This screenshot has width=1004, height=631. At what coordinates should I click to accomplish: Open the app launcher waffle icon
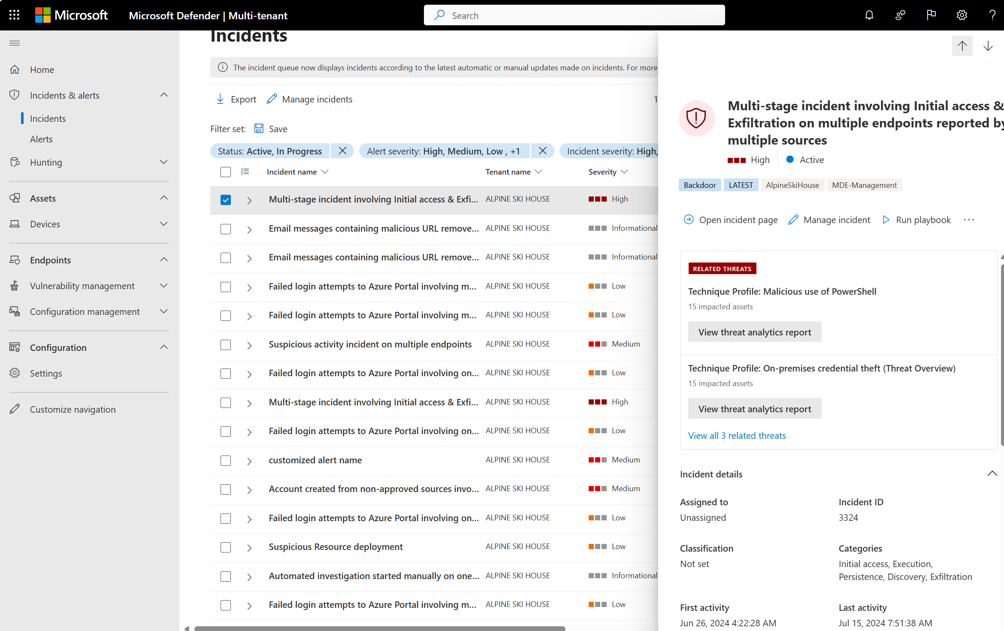(x=14, y=15)
